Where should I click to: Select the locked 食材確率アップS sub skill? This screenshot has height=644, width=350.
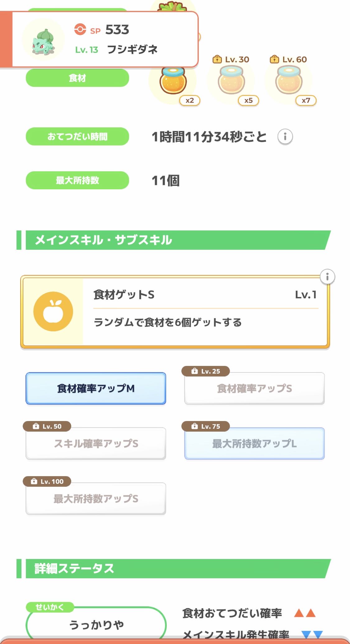point(254,388)
